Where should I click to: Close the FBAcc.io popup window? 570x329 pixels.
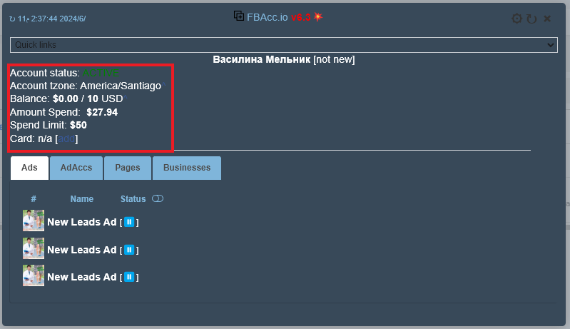[x=547, y=19]
